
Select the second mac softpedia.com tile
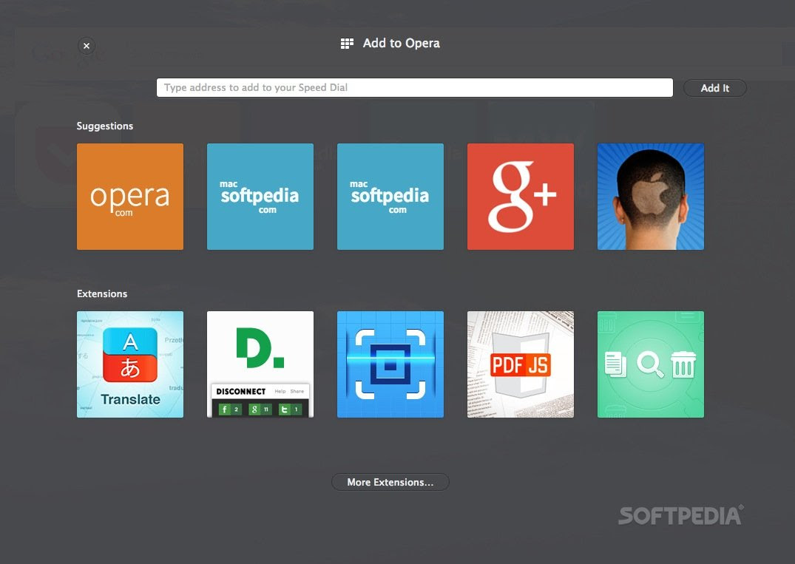pos(390,197)
